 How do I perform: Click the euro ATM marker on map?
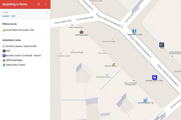162,45
